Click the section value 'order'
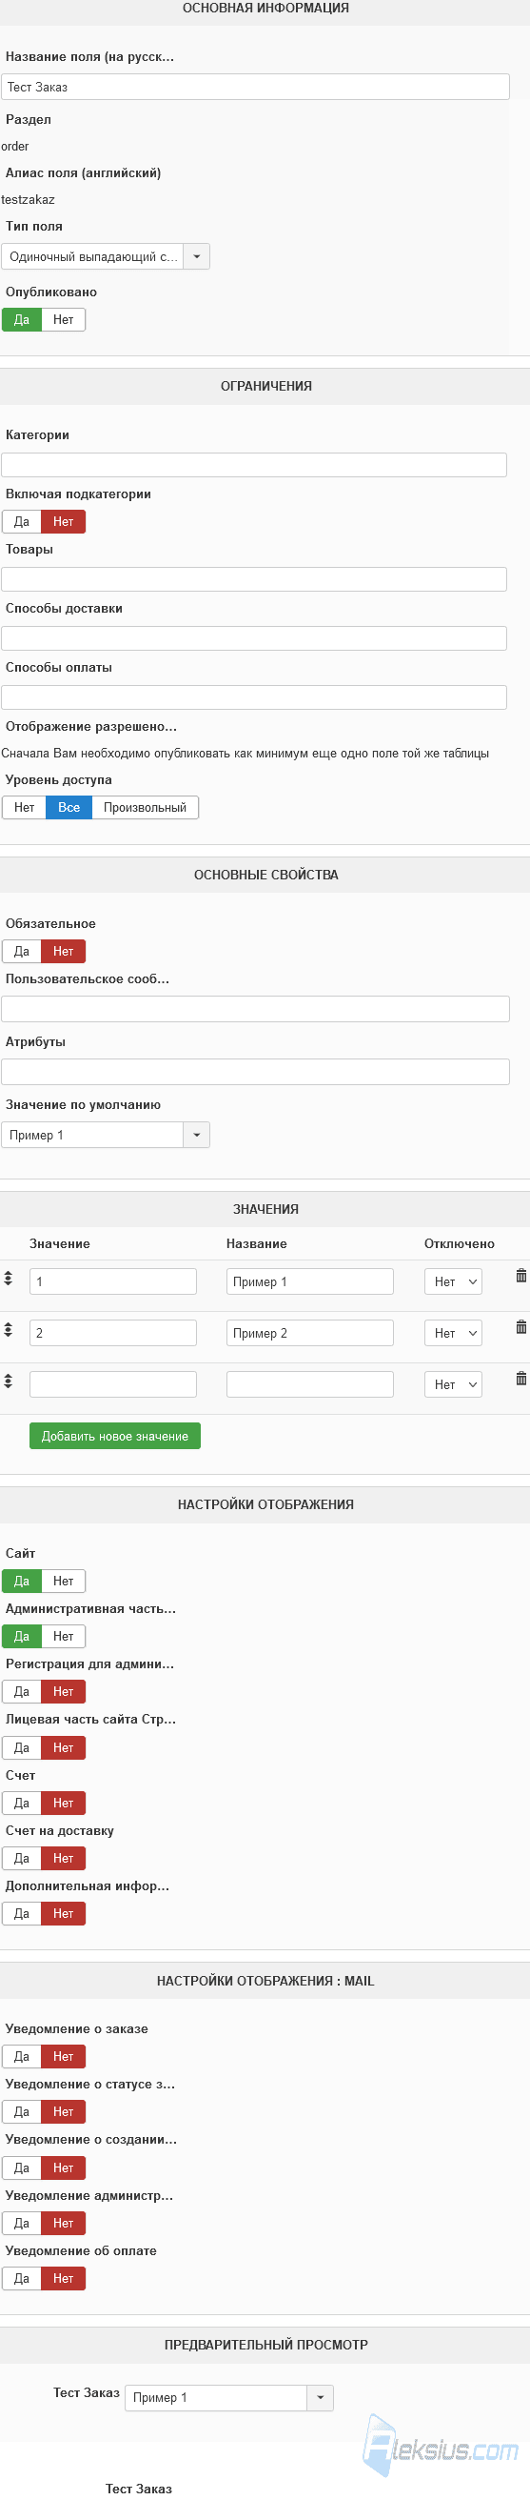The height and width of the screenshot is (2500, 530). pyautogui.click(x=14, y=146)
